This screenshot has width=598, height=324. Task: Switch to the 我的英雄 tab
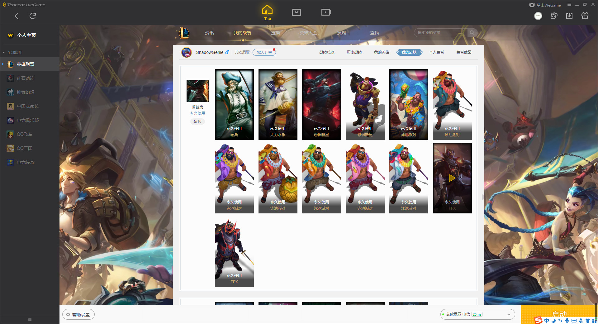[x=382, y=52]
